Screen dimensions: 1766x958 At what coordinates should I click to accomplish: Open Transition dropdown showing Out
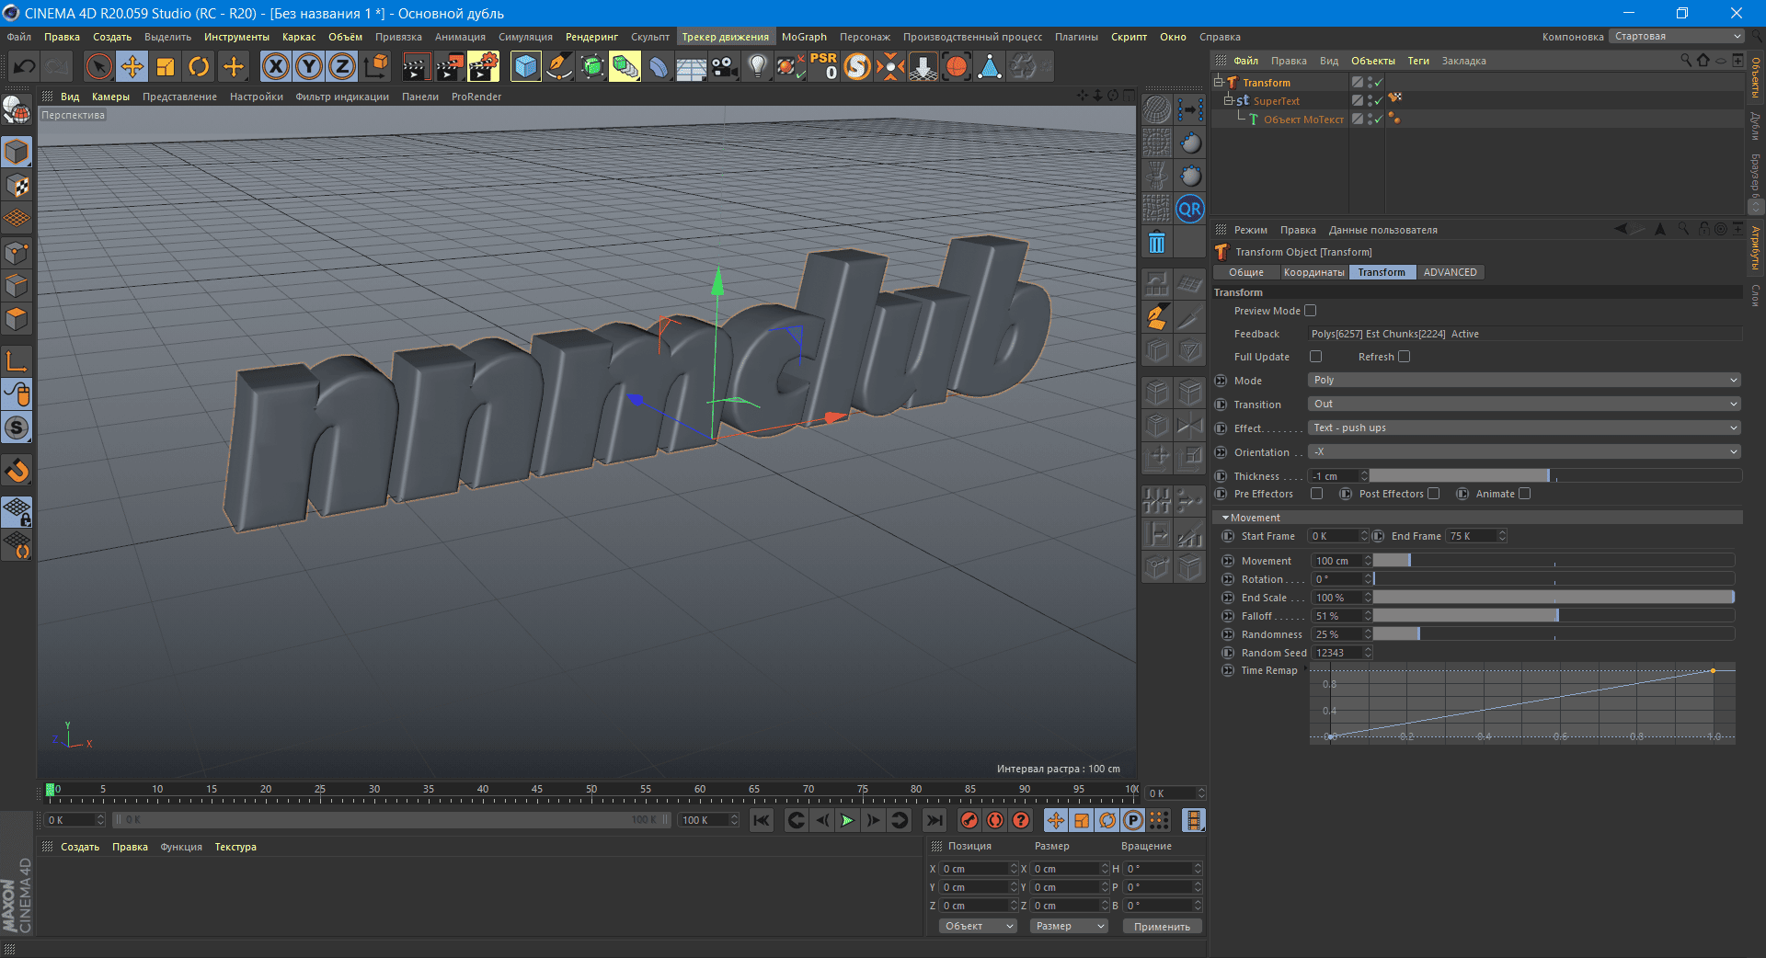[x=1525, y=404]
